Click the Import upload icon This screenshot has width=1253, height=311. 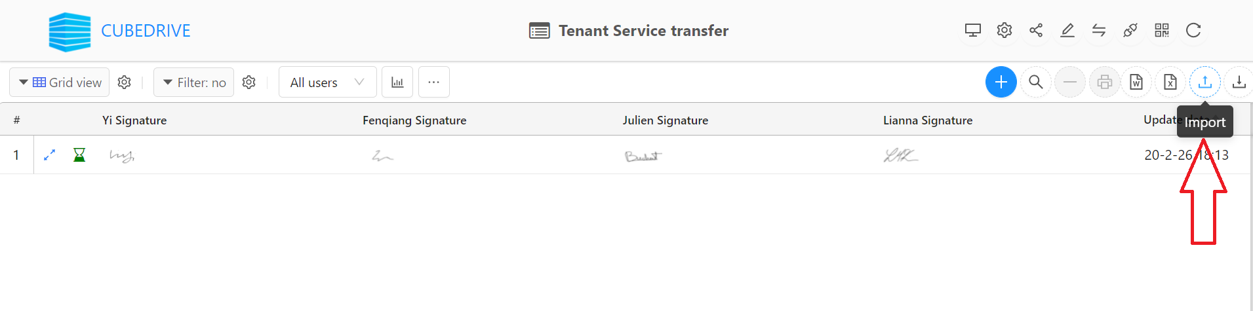(1204, 82)
